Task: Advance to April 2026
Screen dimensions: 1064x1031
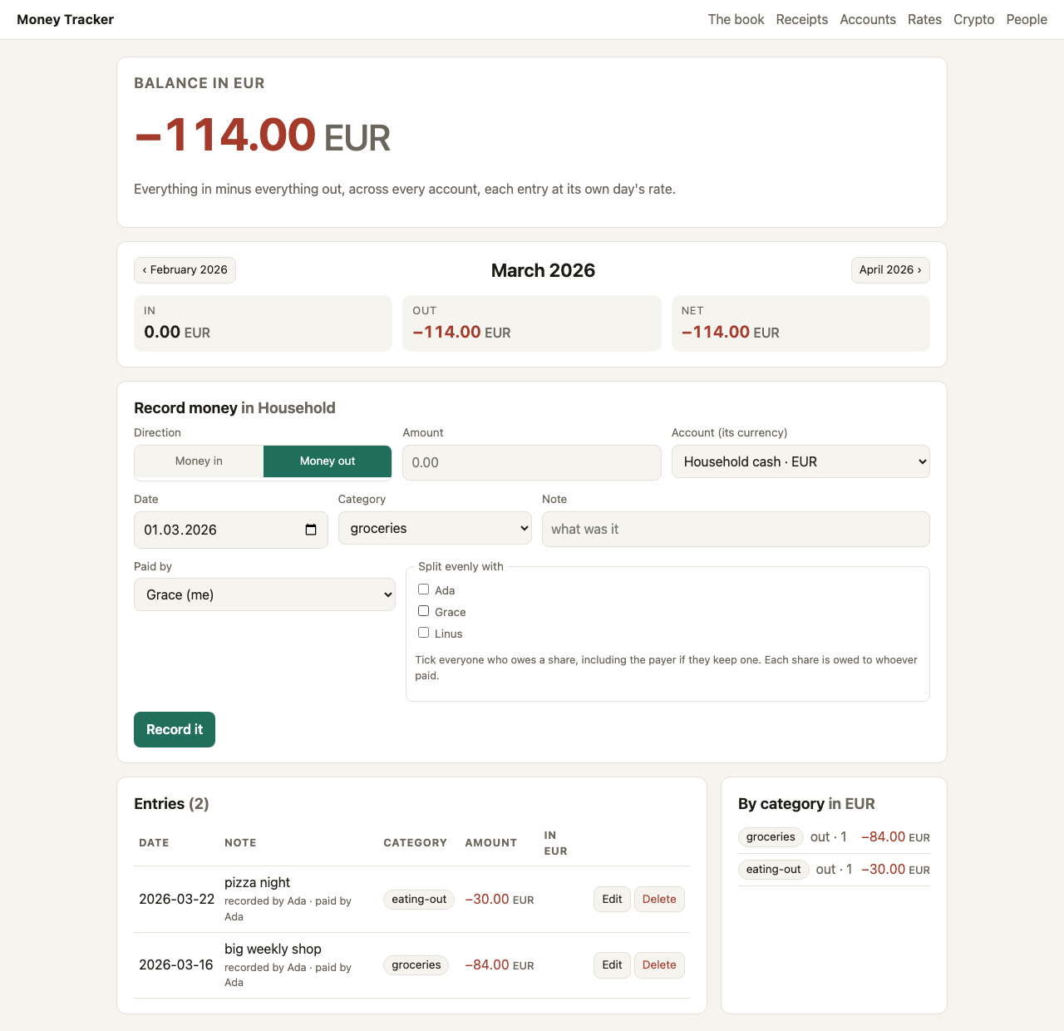Action: (x=890, y=270)
